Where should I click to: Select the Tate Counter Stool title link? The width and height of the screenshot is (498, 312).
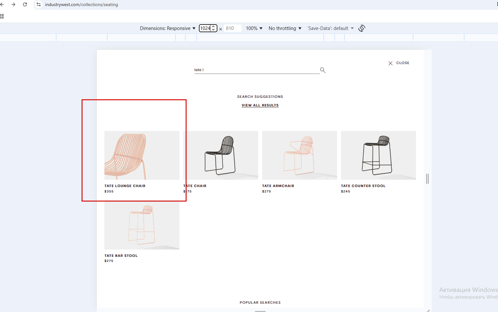(x=363, y=186)
